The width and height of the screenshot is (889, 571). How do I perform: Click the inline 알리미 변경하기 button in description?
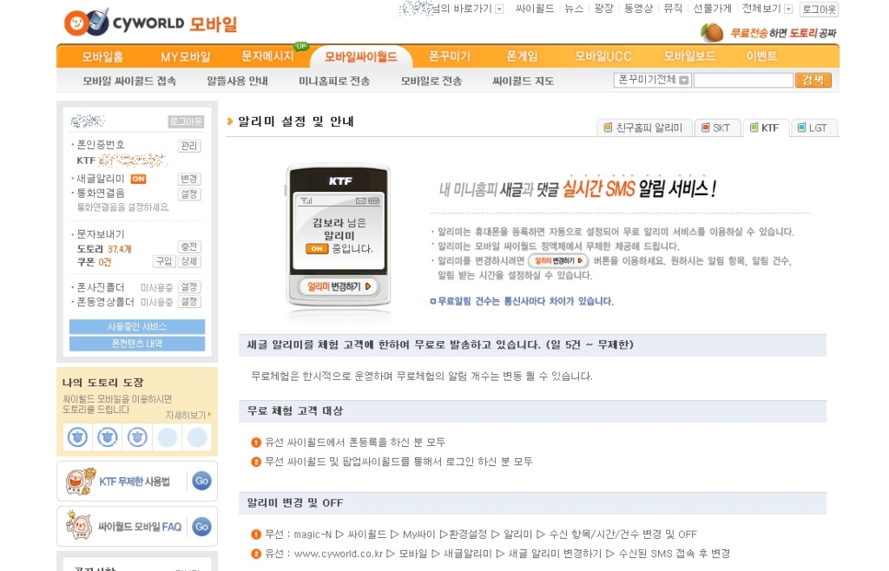[558, 260]
